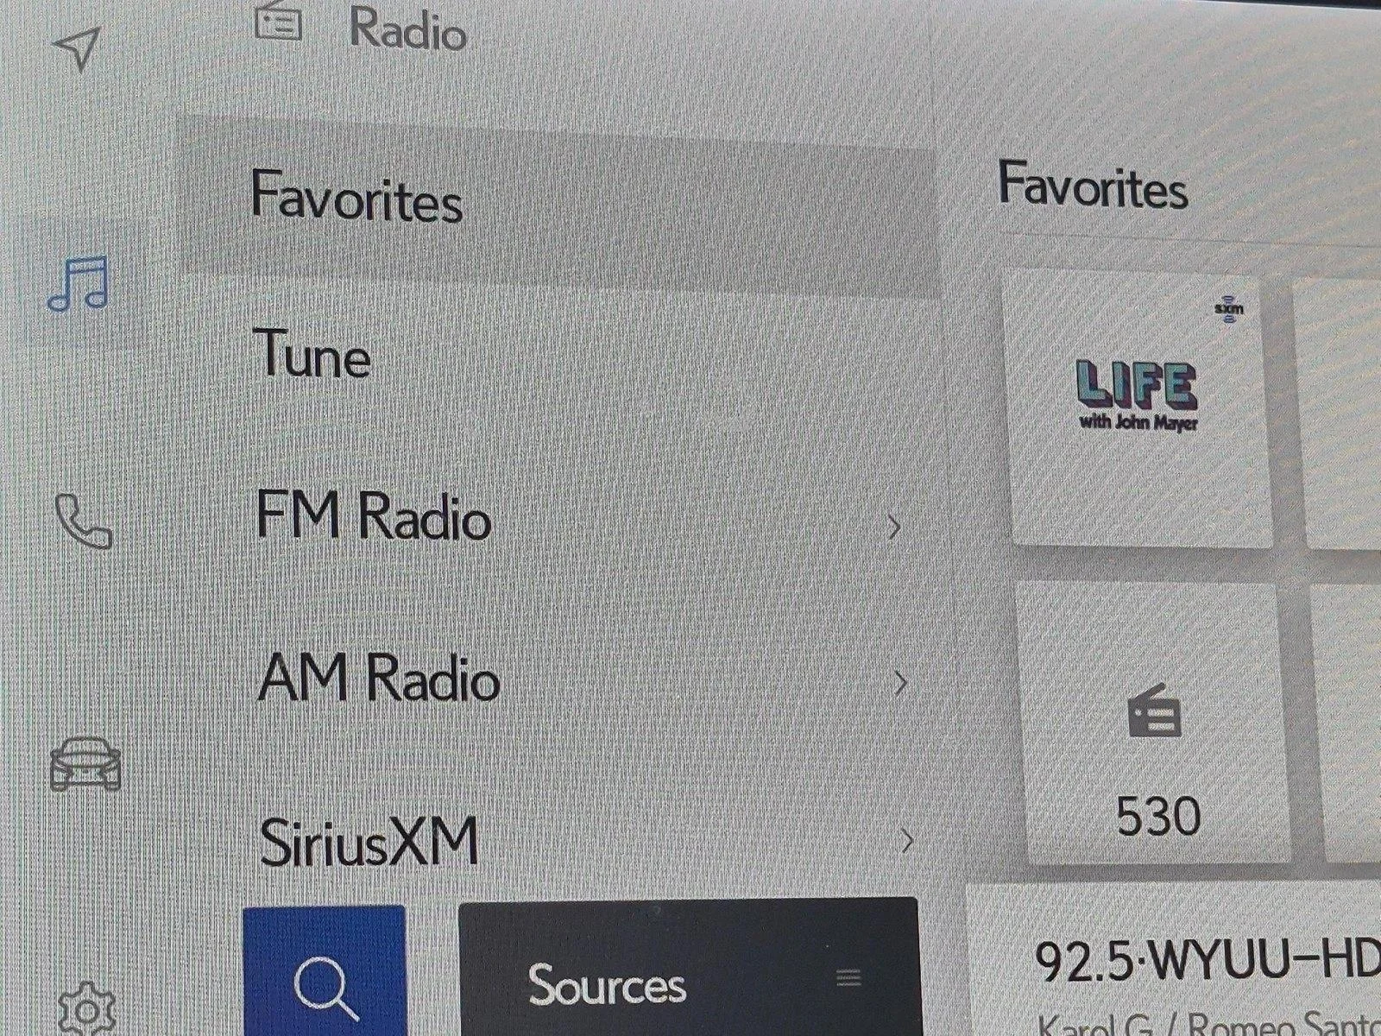The height and width of the screenshot is (1036, 1381).
Task: Tap the radio icon above 530
Action: (1155, 711)
